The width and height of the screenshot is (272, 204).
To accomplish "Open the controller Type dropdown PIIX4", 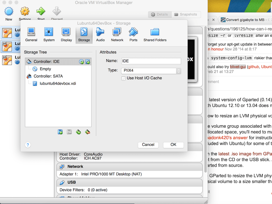I will tap(151, 71).
